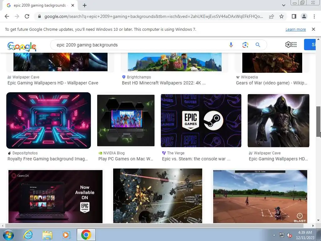321x241 pixels.
Task: Click the address bar URL
Action: tap(154, 16)
